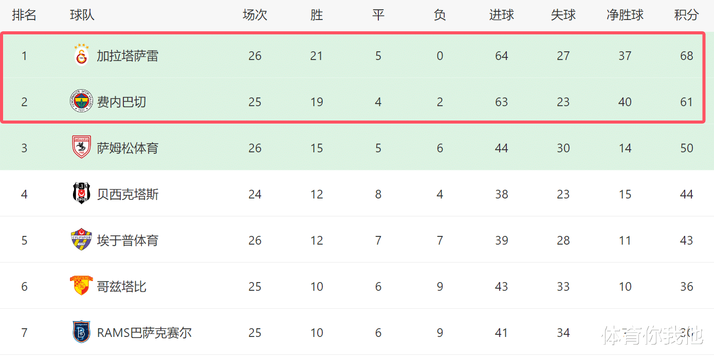Click the RAMS巴萨克赛尔 team name
The width and height of the screenshot is (714, 359).
pyautogui.click(x=144, y=333)
